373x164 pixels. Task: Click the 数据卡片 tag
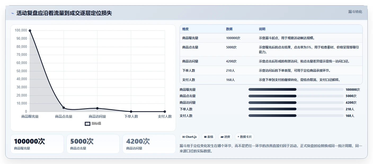(244, 137)
